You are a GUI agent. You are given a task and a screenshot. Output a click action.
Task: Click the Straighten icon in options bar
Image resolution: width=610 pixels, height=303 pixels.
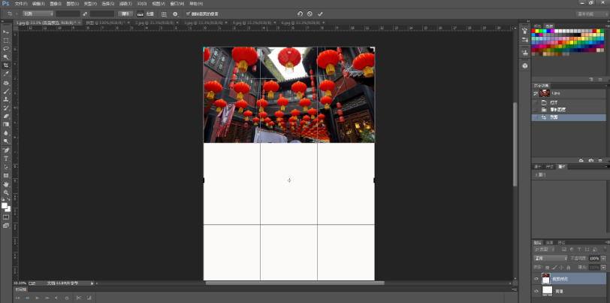pos(140,14)
